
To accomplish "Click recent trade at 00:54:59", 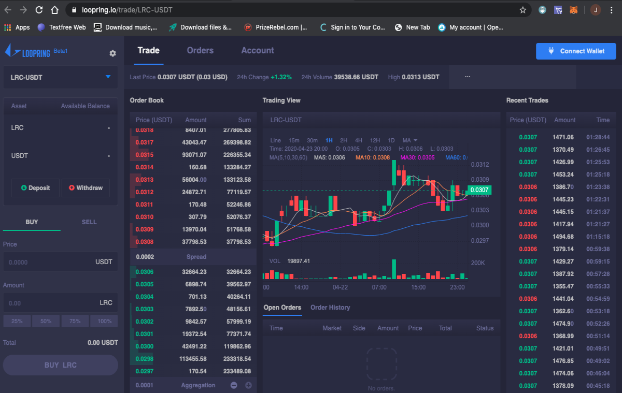I will pyautogui.click(x=561, y=299).
